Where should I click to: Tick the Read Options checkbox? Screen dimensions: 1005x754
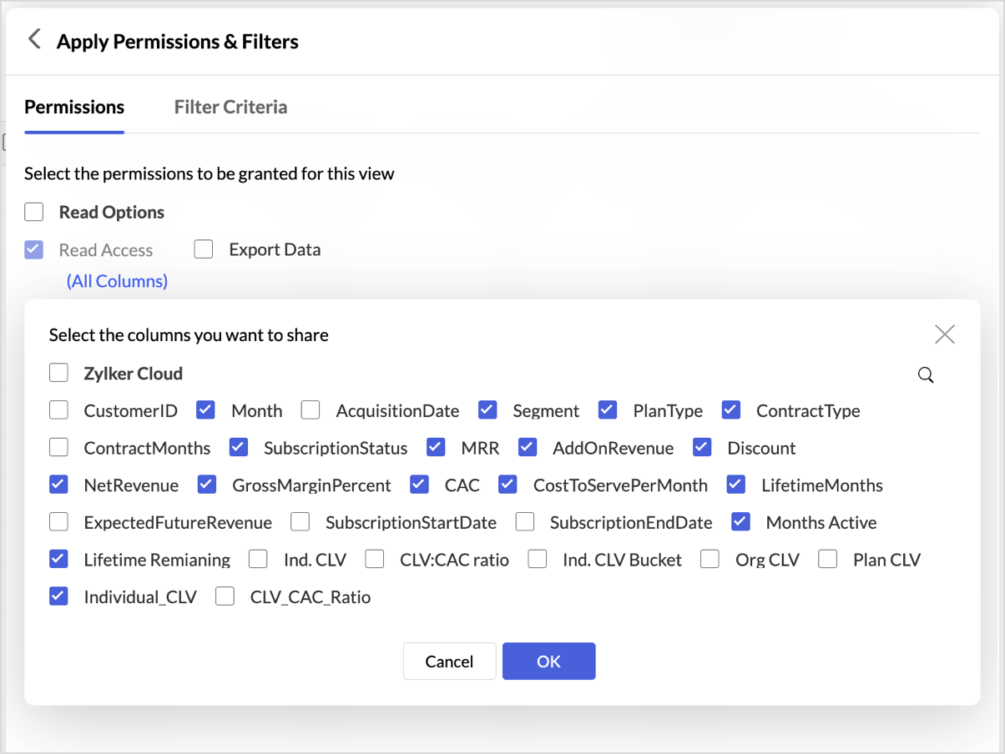point(33,212)
